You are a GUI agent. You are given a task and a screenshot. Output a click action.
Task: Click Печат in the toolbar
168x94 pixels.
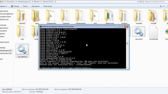point(25,6)
